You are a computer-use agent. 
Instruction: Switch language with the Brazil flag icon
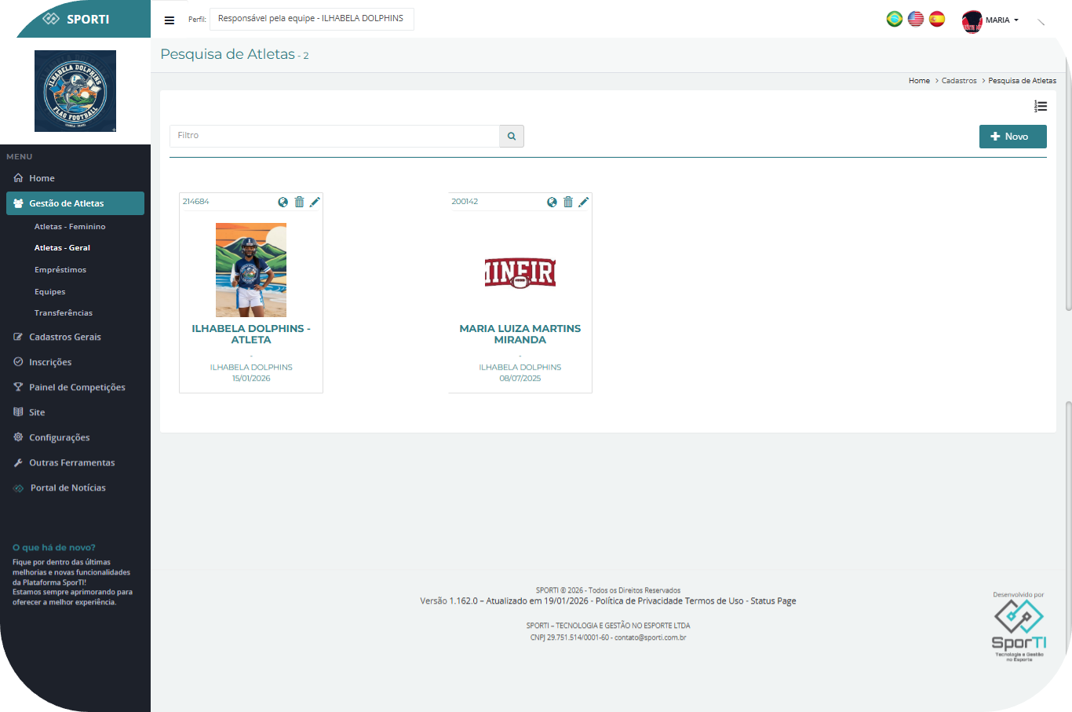click(894, 19)
